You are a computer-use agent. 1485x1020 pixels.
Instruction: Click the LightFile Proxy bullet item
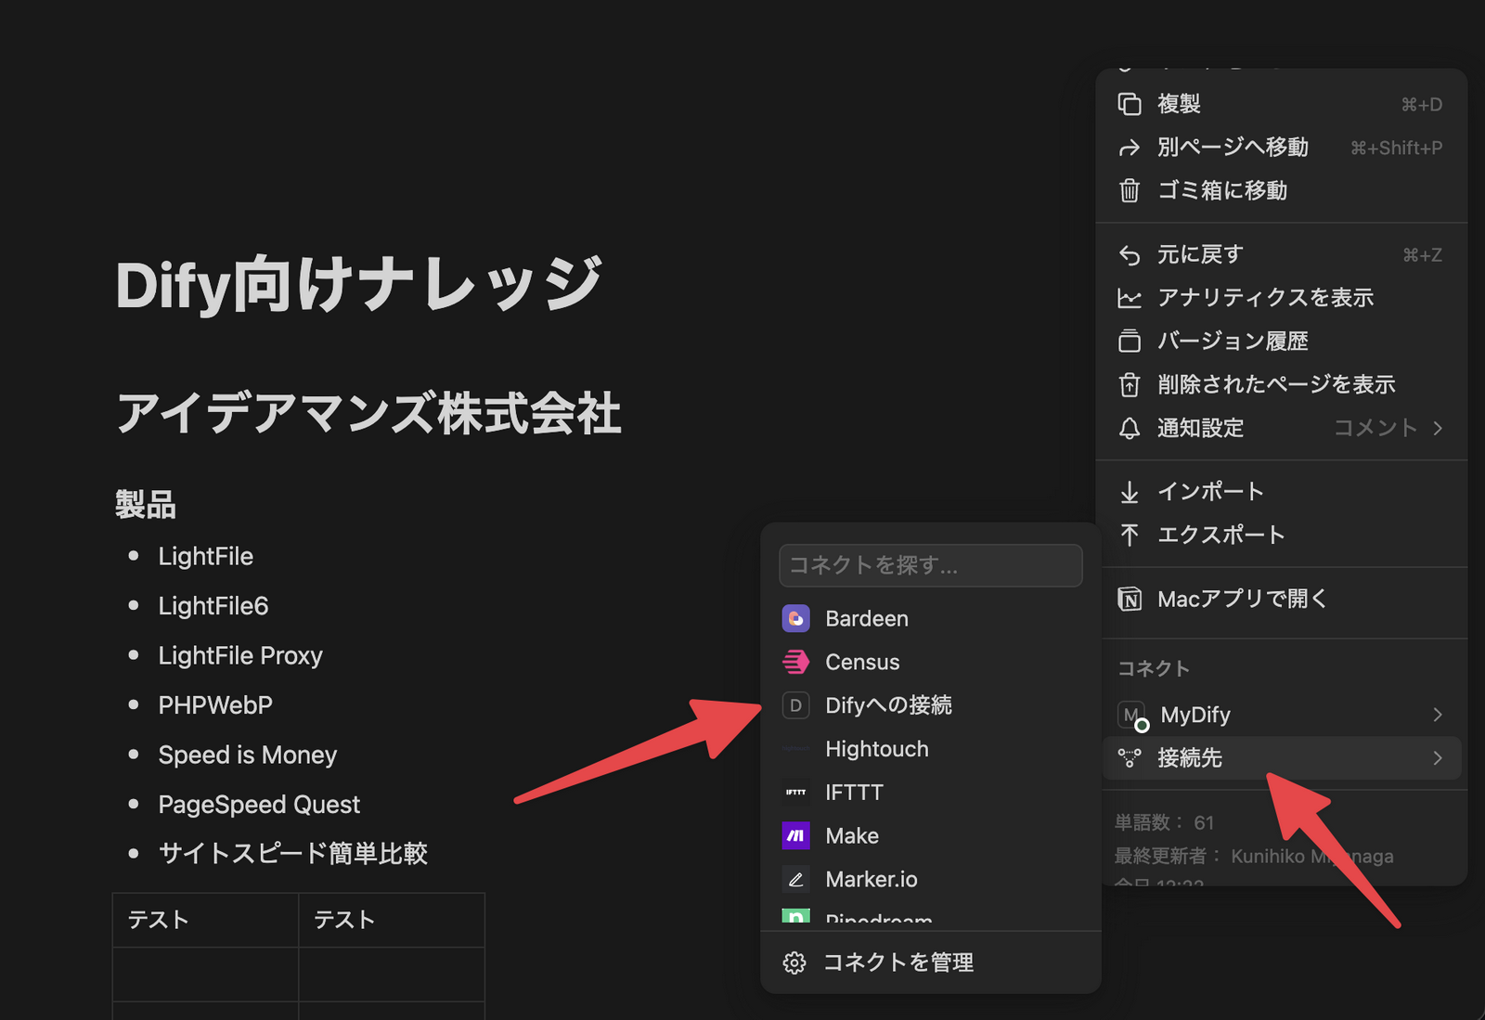tap(240, 655)
